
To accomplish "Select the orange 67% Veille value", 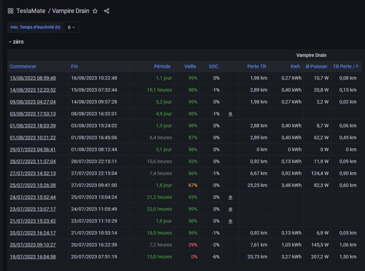I will click(193, 185).
